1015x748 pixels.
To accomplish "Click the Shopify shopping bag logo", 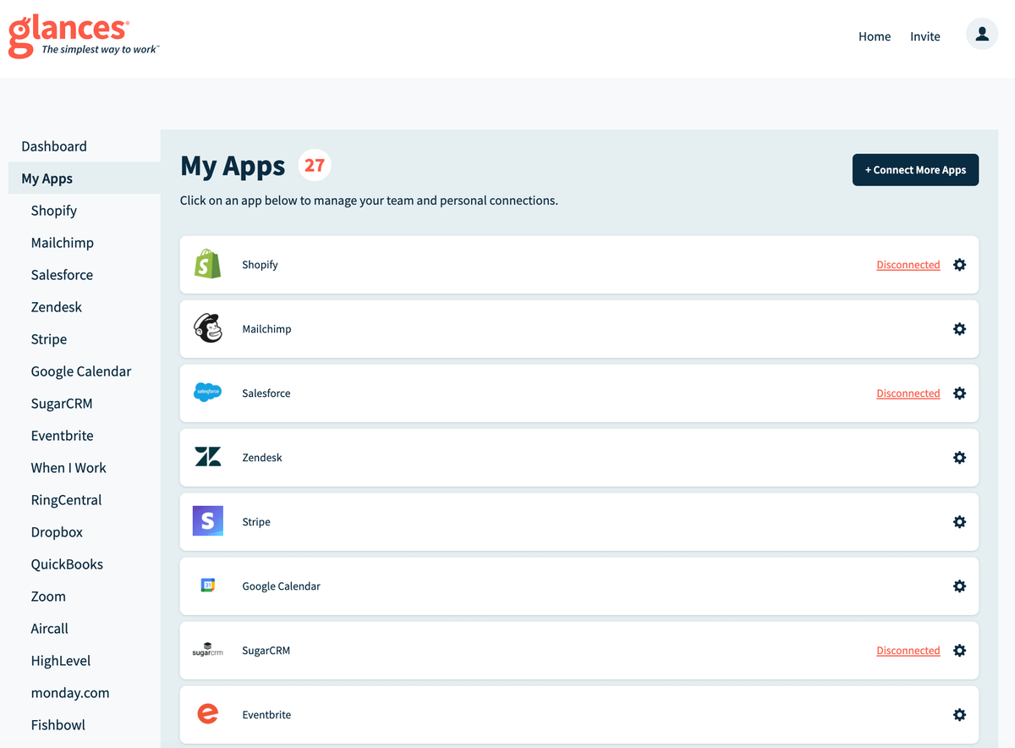I will coord(207,264).
